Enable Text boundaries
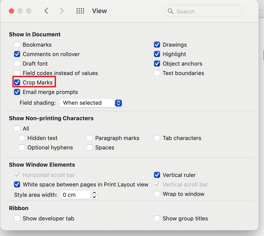This screenshot has height=236, width=264. coord(157,73)
